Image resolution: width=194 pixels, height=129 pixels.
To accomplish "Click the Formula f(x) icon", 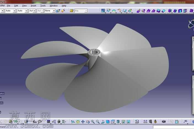I will (x=34, y=122).
